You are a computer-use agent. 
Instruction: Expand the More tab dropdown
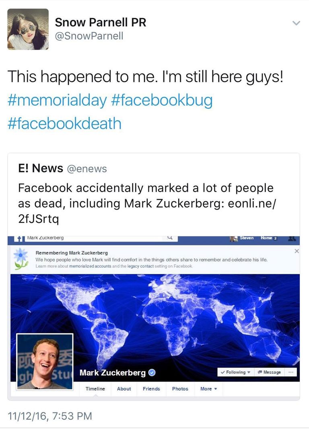208,389
